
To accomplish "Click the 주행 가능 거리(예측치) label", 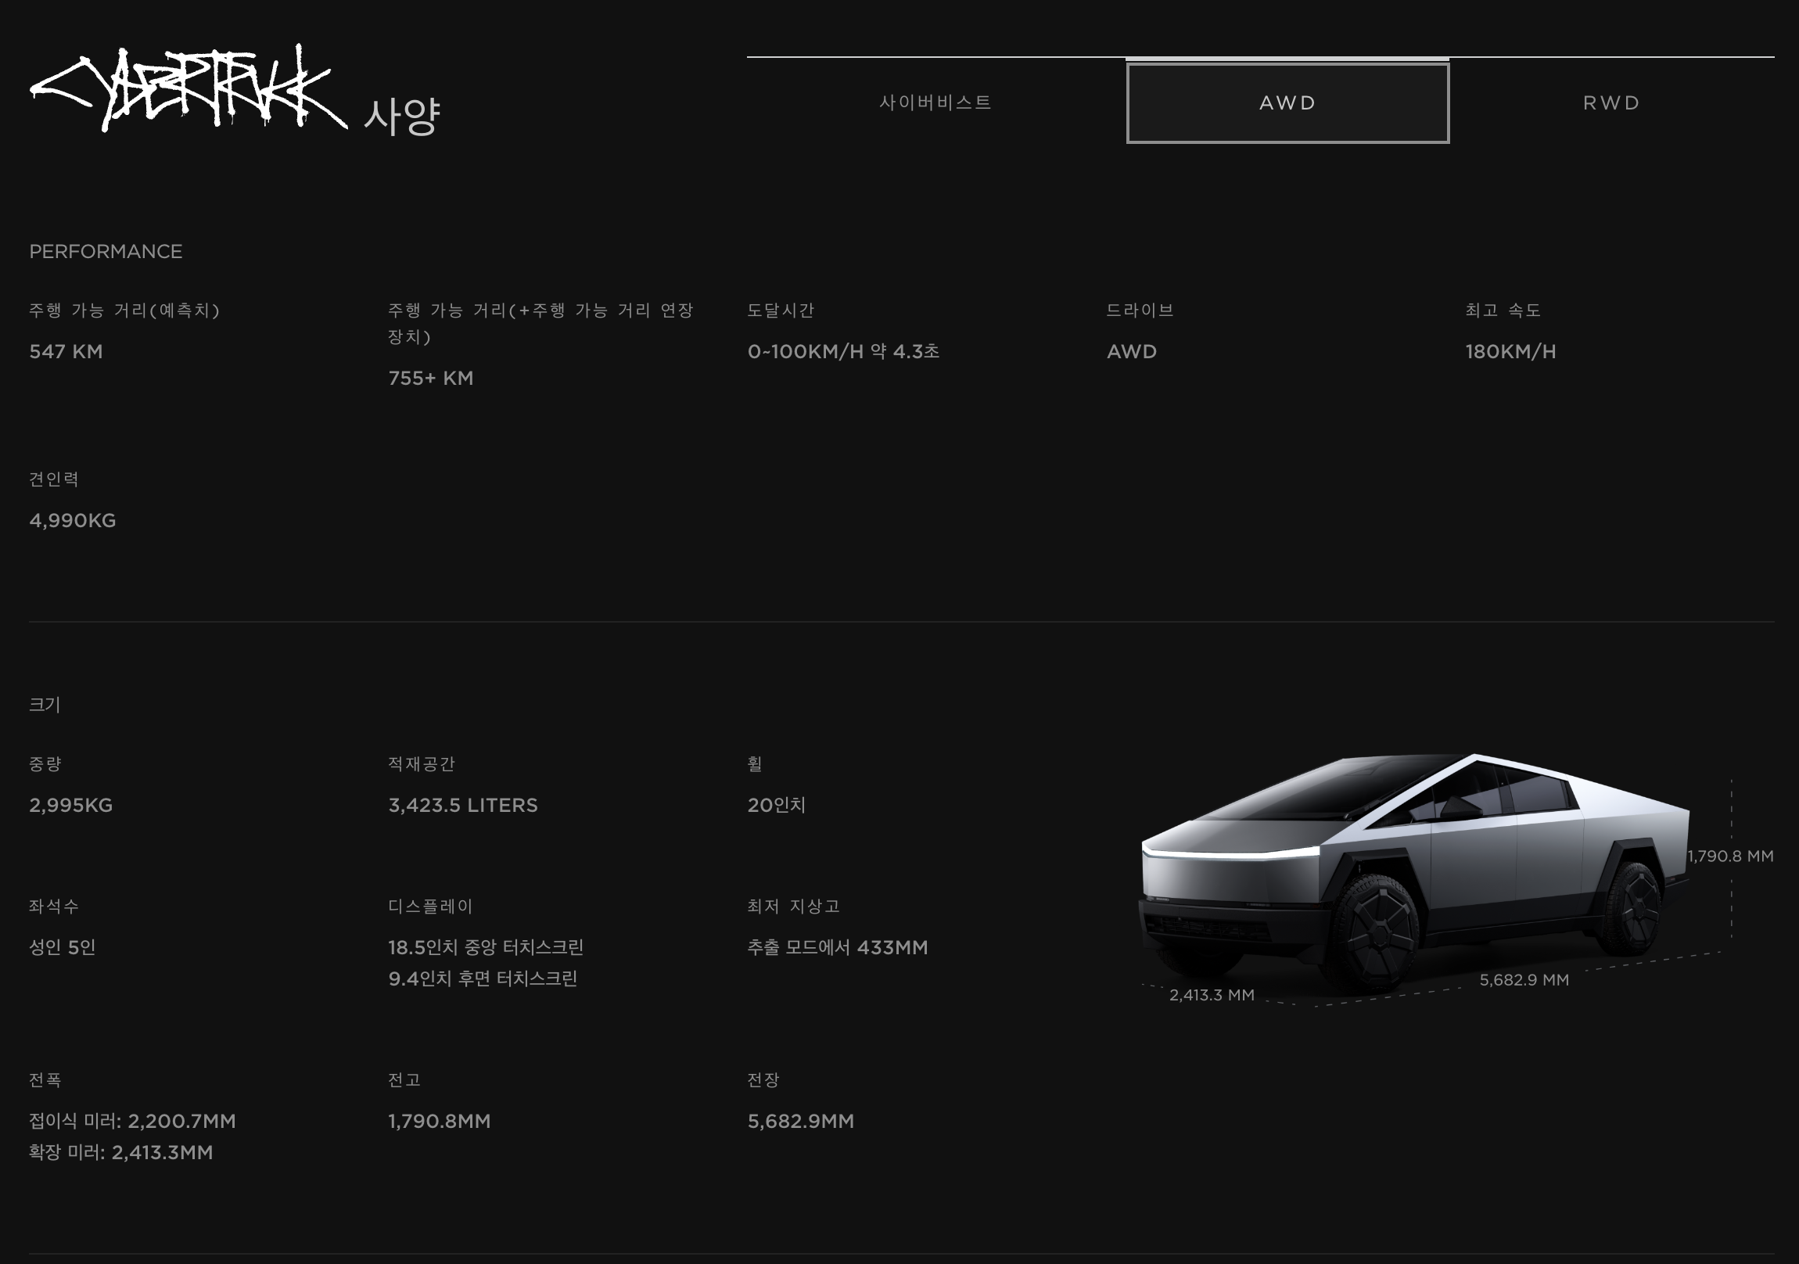I will (x=124, y=311).
